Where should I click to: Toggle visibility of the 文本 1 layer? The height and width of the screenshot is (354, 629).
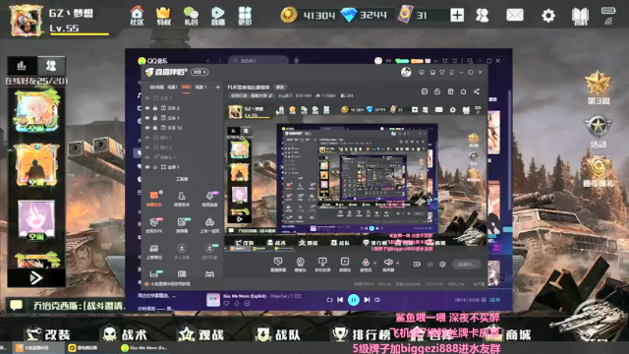pos(147,118)
